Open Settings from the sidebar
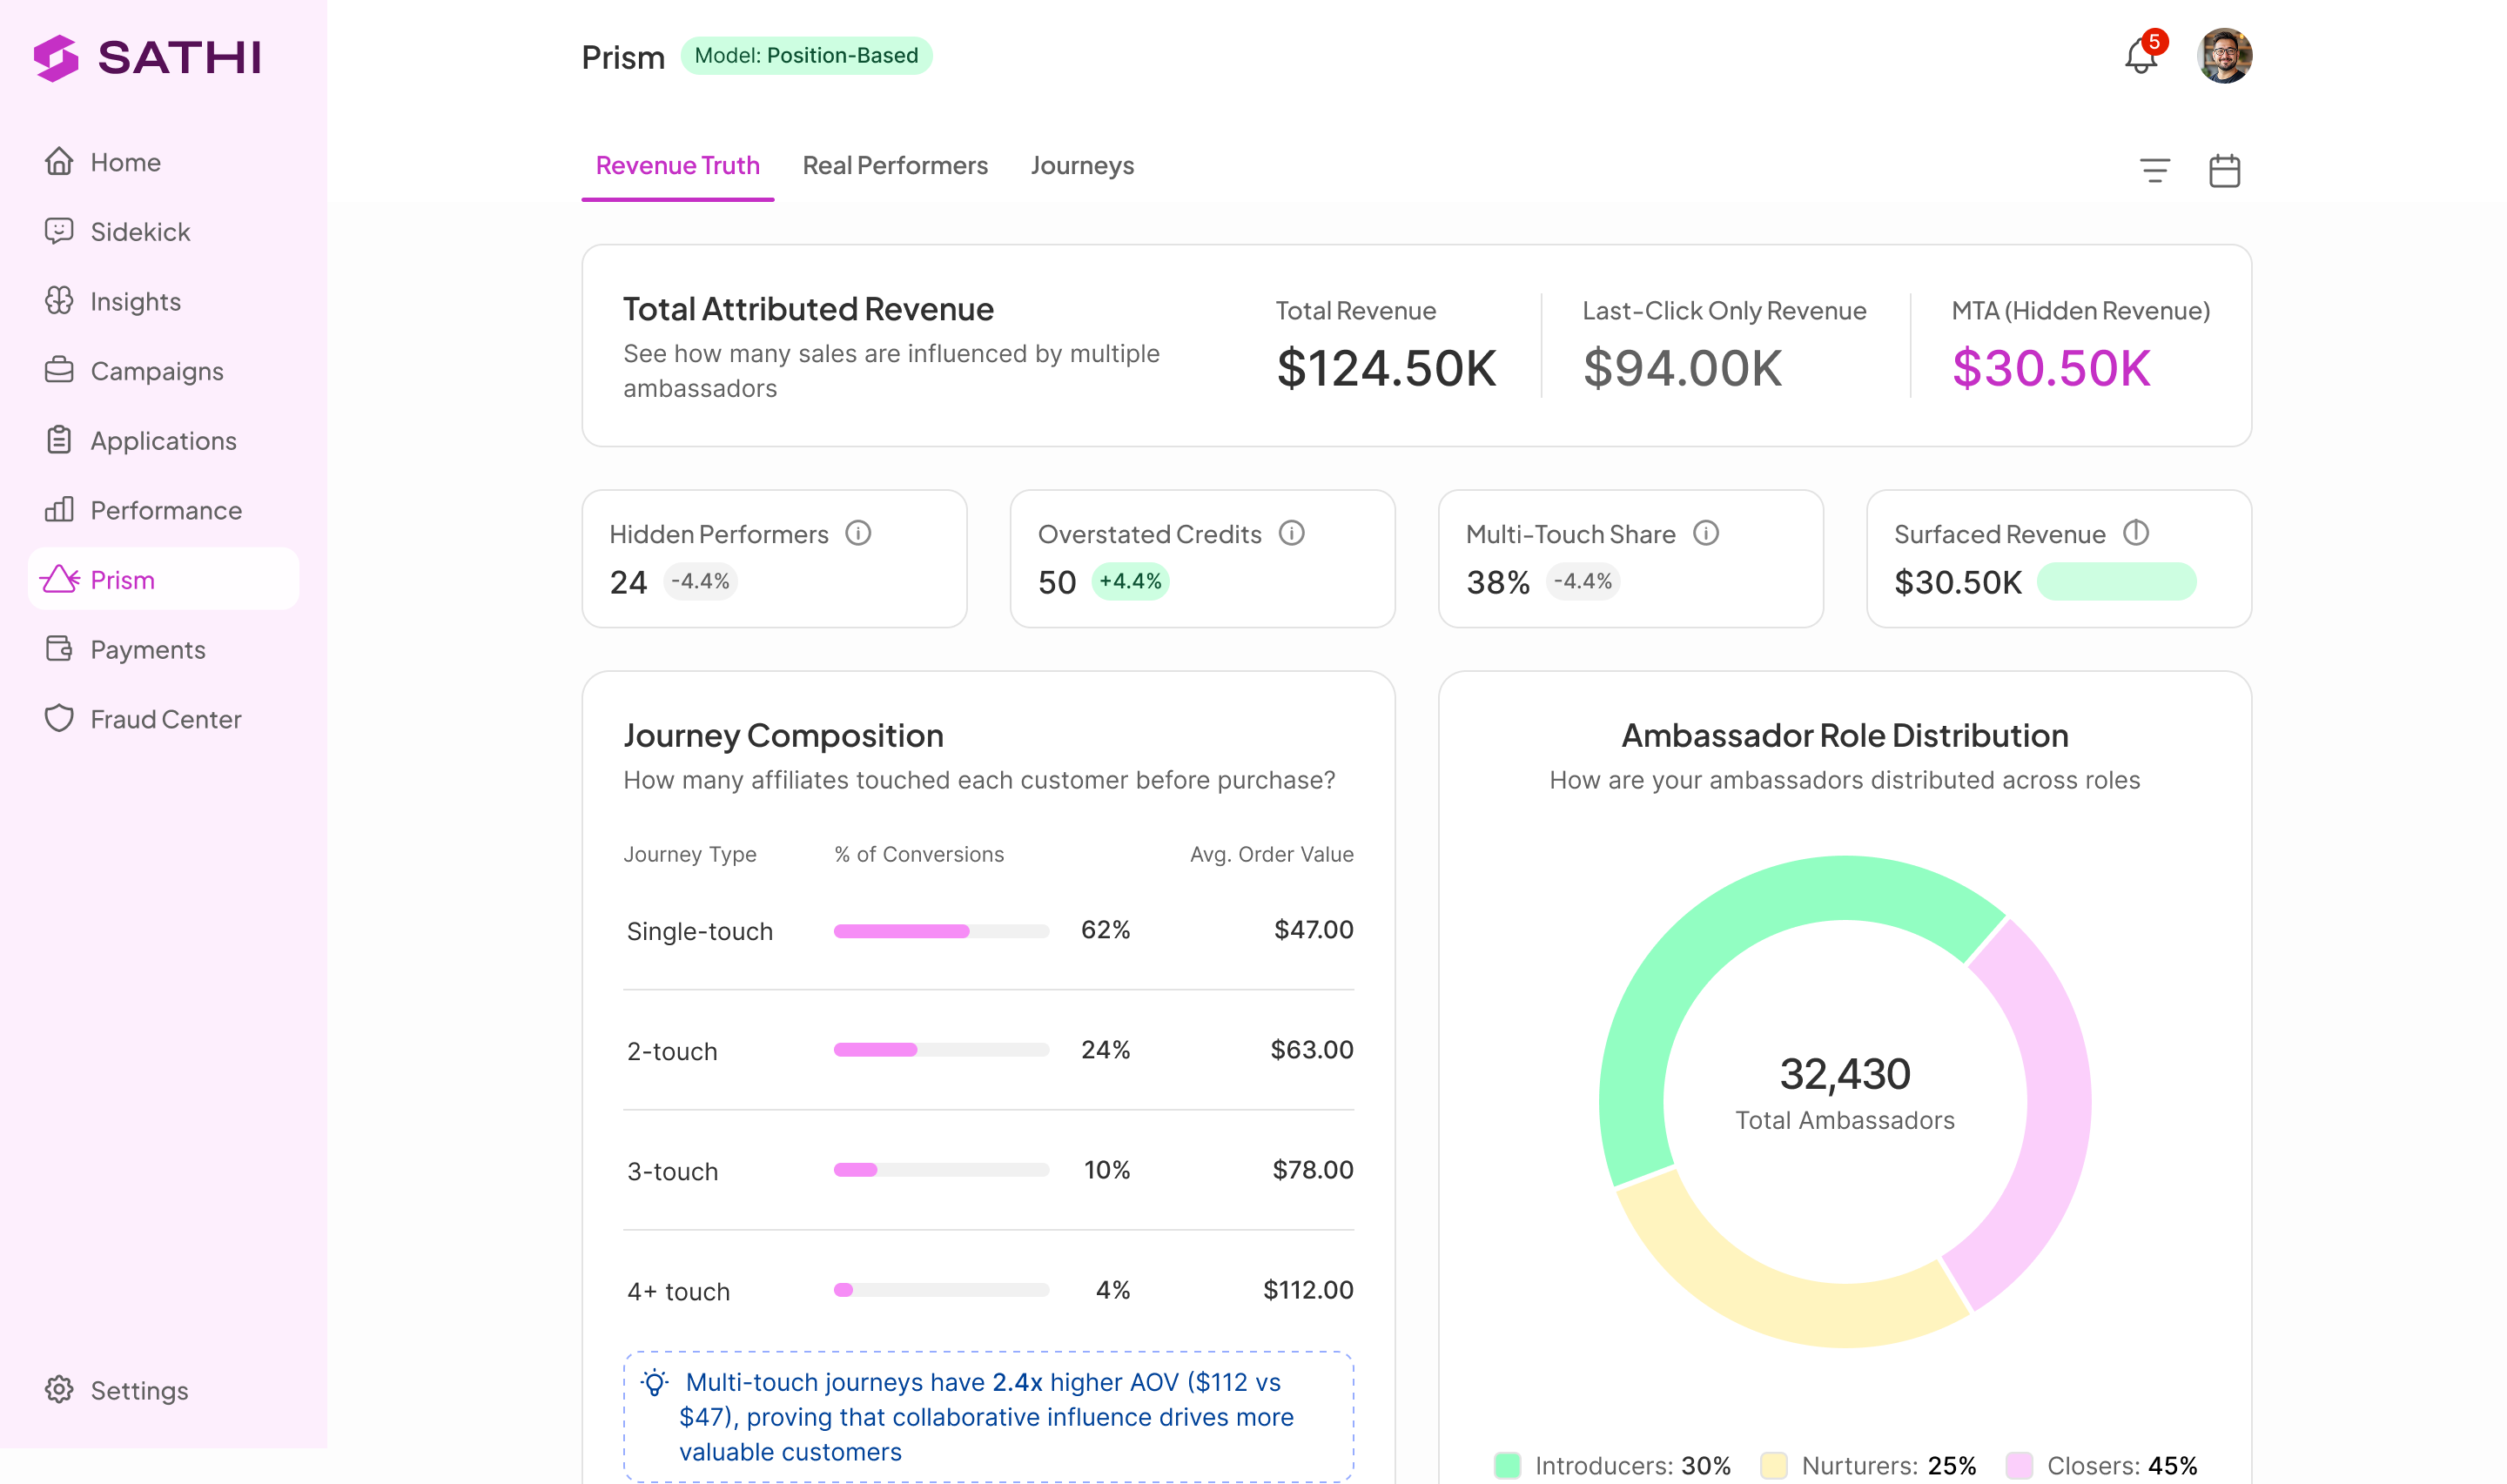 click(x=164, y=1389)
